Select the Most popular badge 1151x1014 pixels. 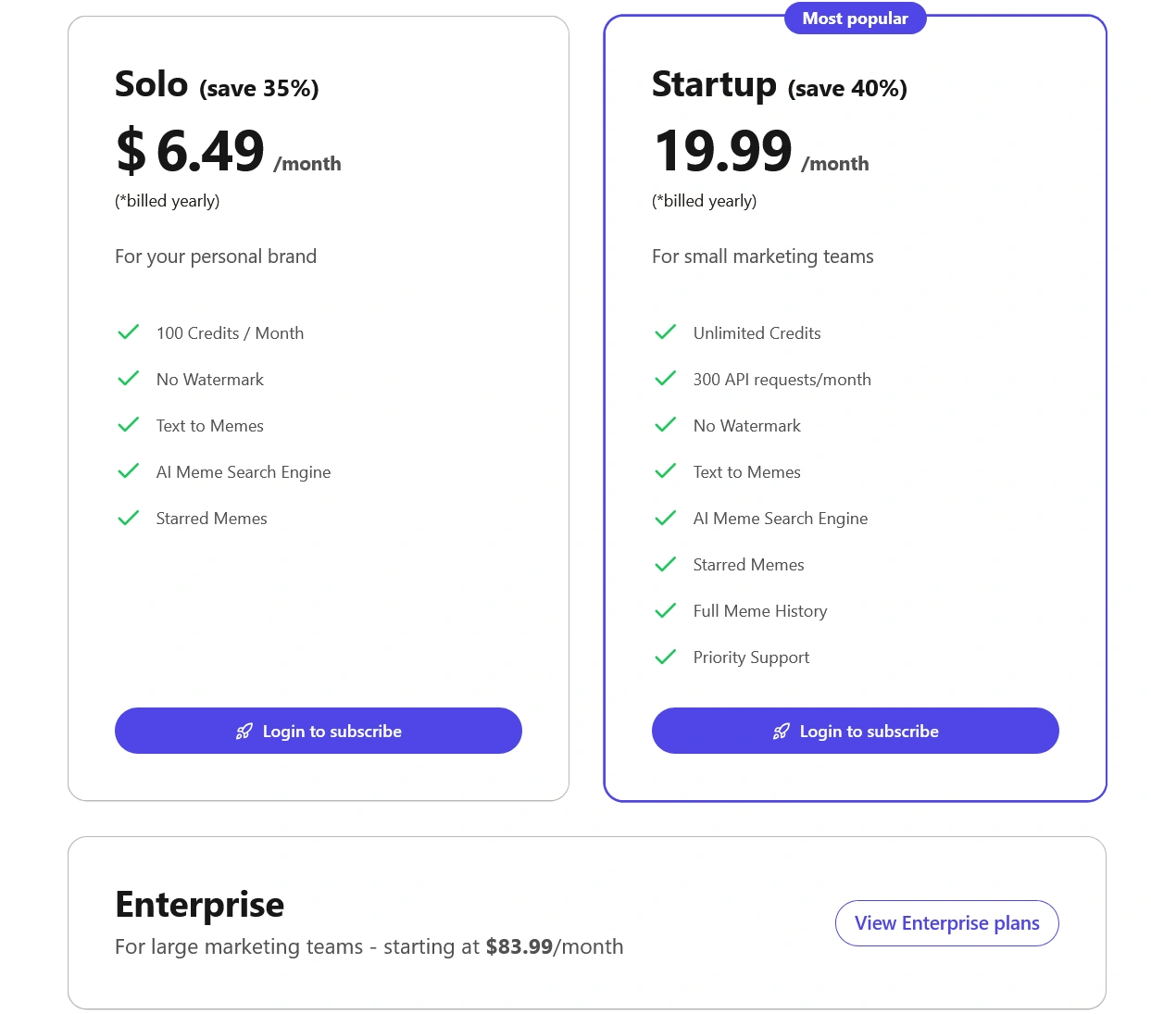click(x=855, y=18)
